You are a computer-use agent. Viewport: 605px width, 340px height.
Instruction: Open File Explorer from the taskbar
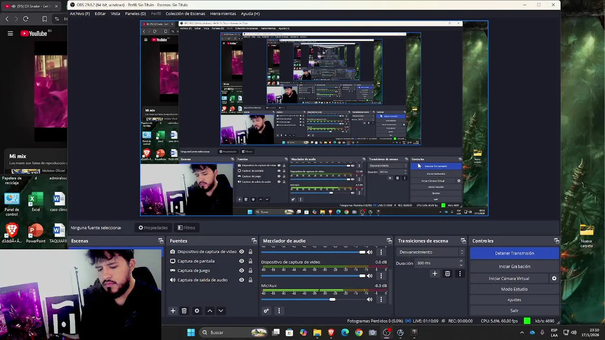pos(317,332)
